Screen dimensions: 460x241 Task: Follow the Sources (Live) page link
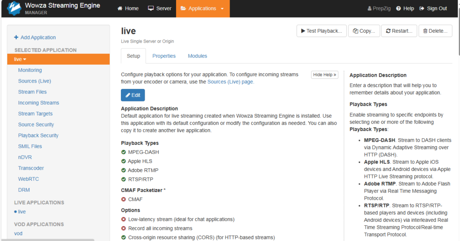230,82
